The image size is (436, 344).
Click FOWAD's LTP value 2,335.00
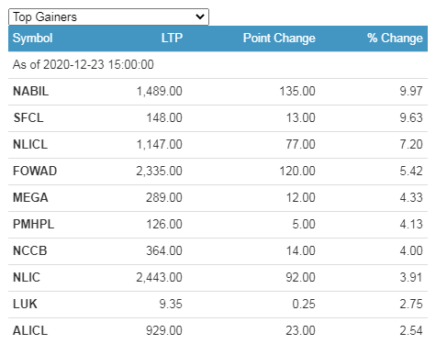pos(159,171)
